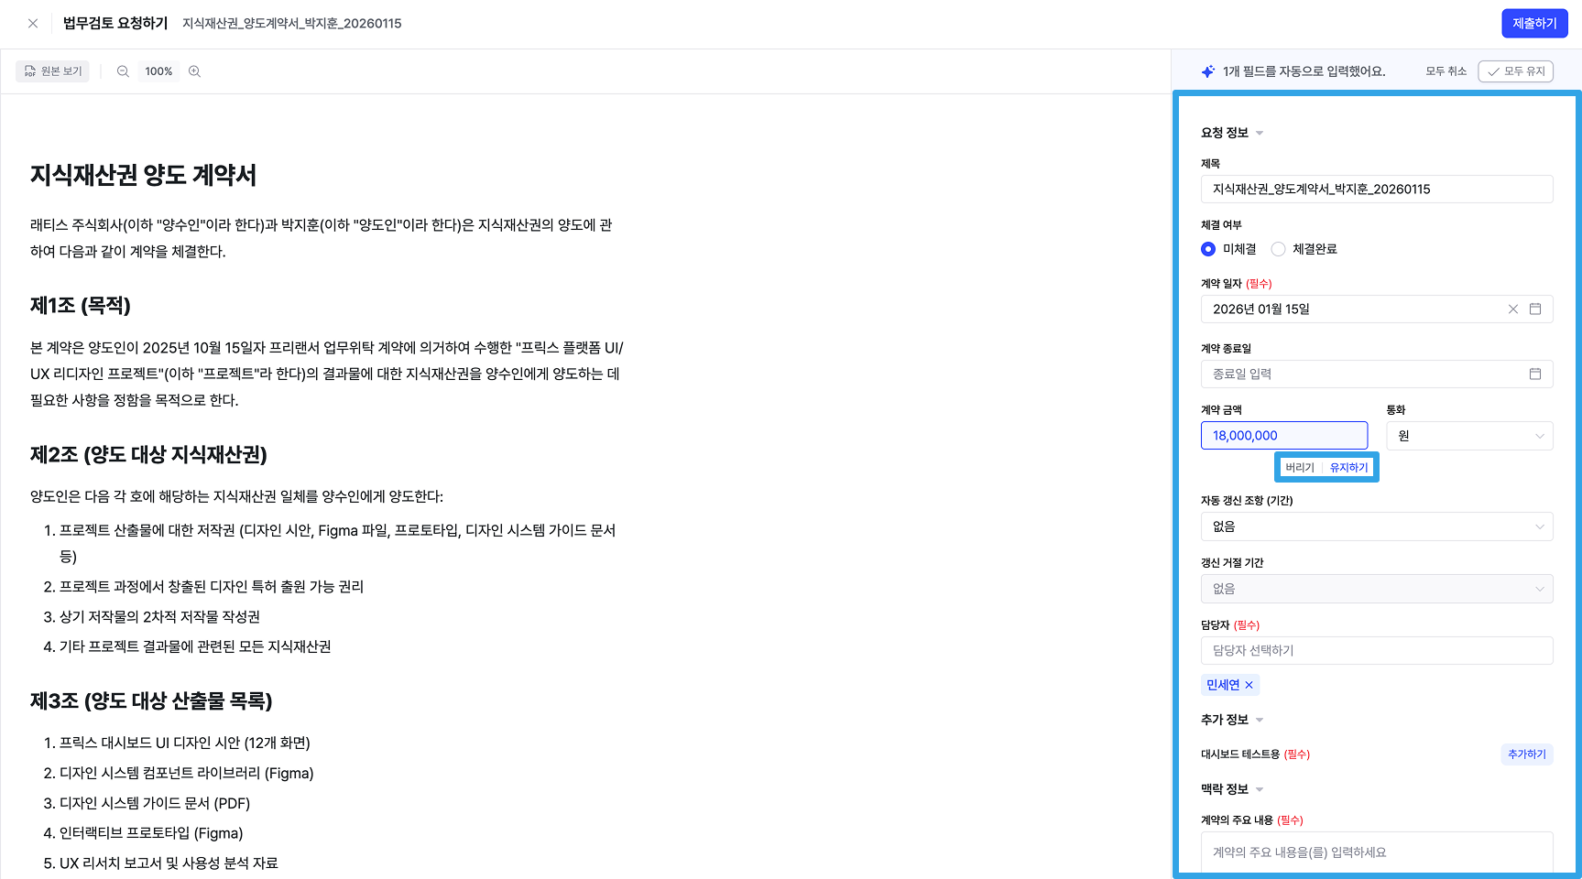Screen dimensions: 1582x879
Task: Clear the 계약 일자 date with the X icon
Action: coord(1513,309)
